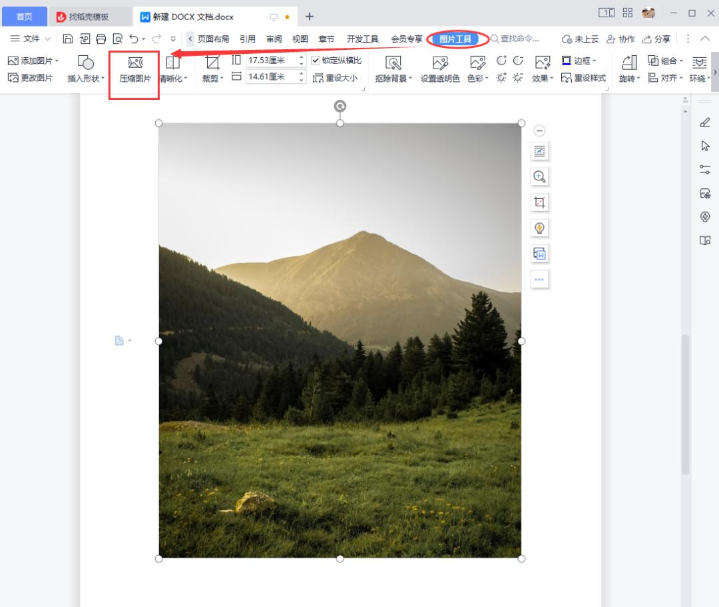Switch to Page Layout (页面布局) tab

click(213, 39)
